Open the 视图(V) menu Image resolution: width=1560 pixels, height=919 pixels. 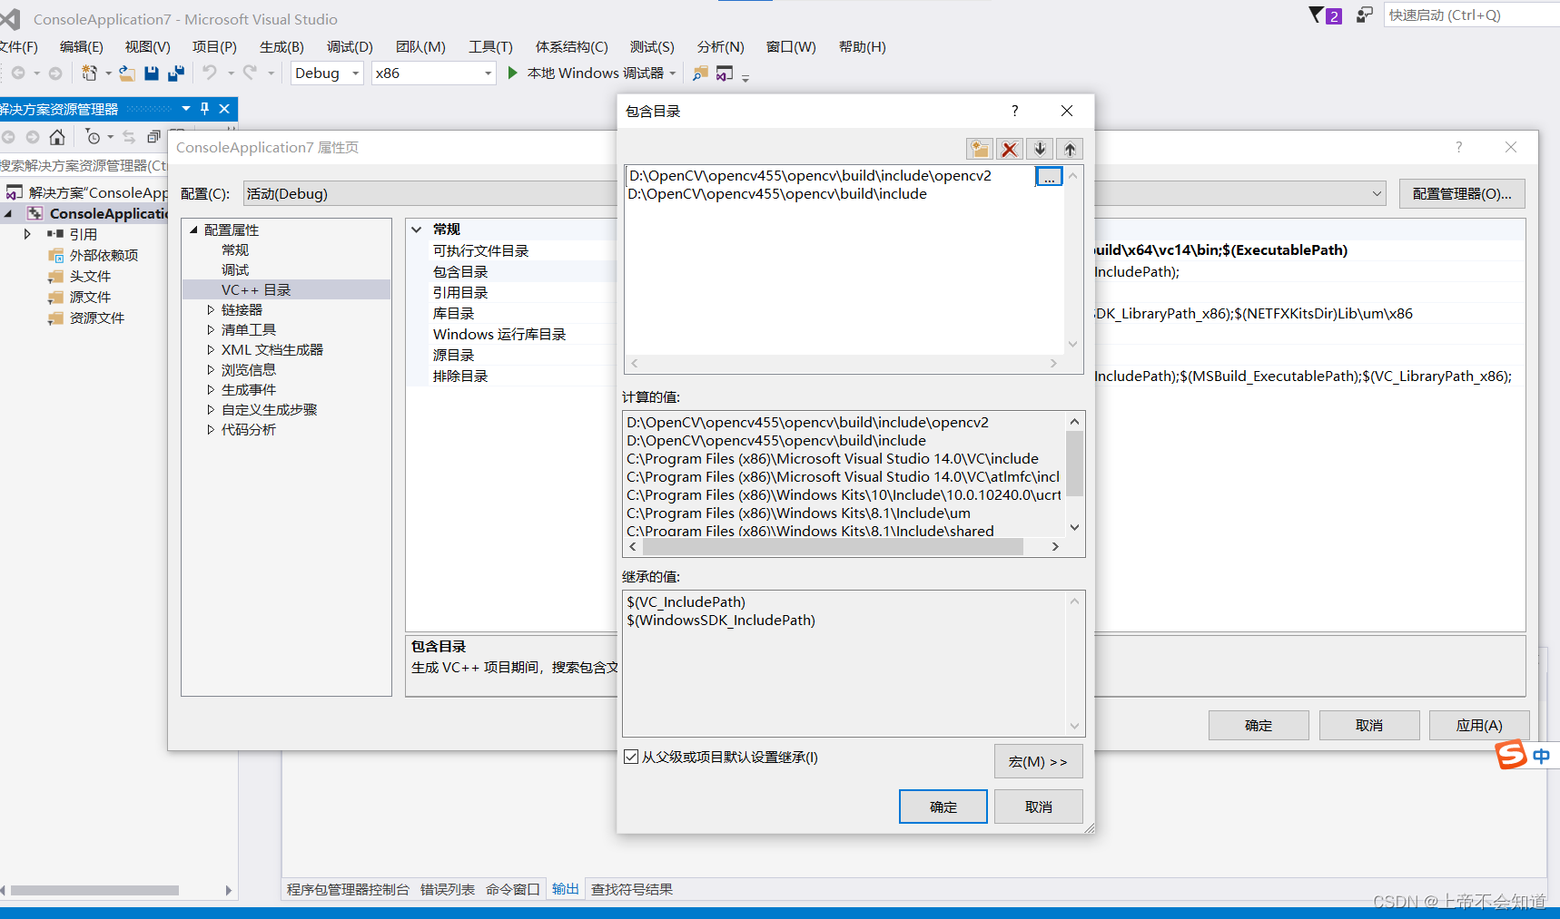pyautogui.click(x=148, y=46)
